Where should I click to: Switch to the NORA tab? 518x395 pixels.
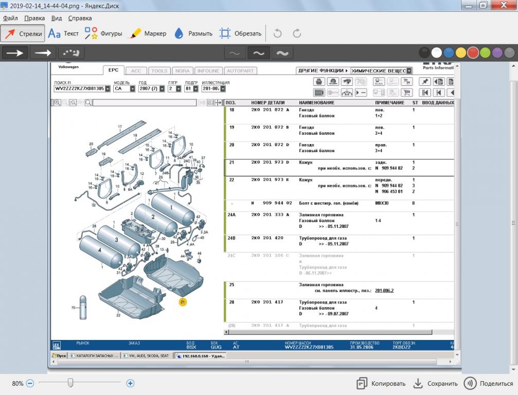(x=183, y=70)
